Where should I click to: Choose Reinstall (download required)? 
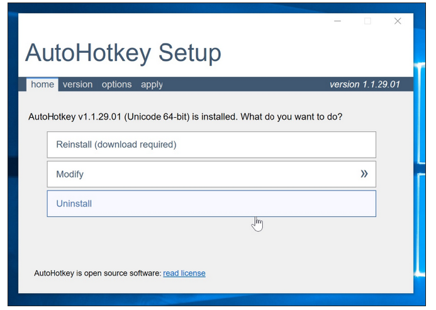pos(211,144)
